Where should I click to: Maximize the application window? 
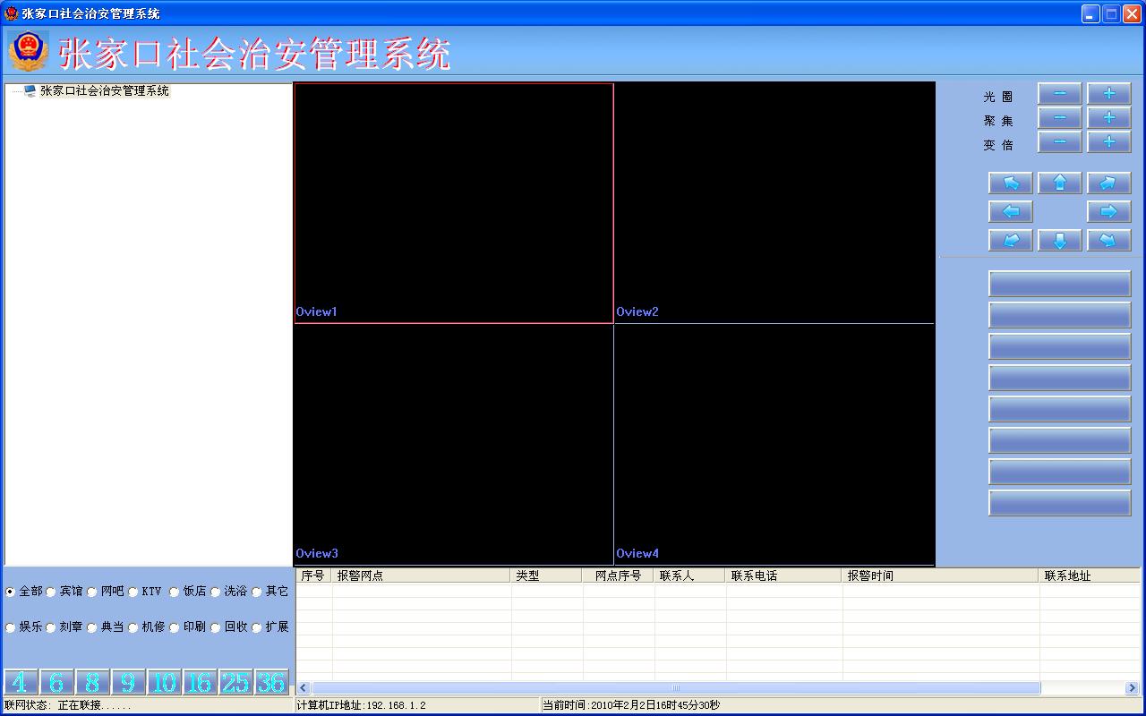click(1111, 13)
